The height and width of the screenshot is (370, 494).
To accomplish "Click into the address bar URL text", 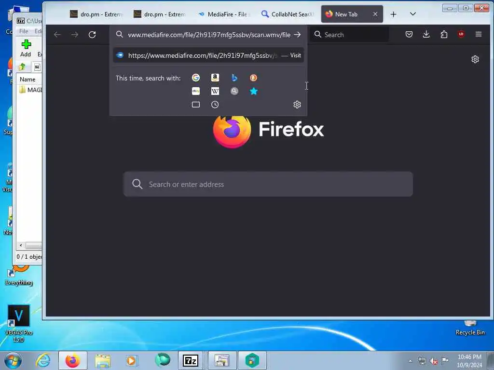I will coord(209,35).
